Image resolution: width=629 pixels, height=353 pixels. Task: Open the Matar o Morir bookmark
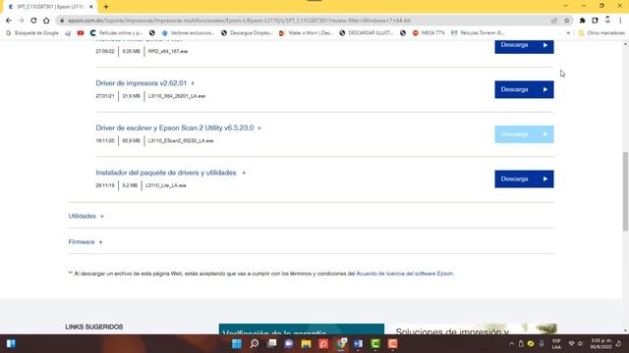(x=306, y=32)
